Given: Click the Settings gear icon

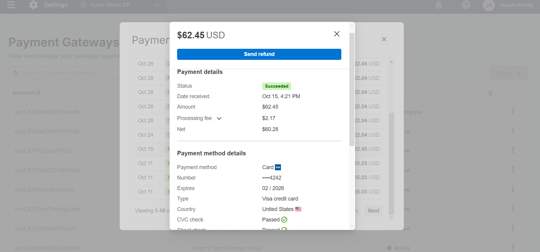Looking at the screenshot, I should (34, 5).
